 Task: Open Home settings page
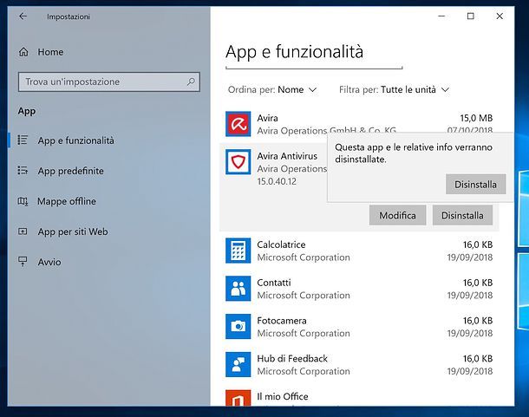tap(50, 52)
